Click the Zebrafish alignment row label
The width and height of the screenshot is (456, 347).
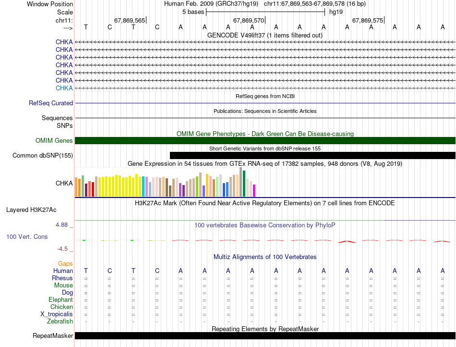click(60, 322)
